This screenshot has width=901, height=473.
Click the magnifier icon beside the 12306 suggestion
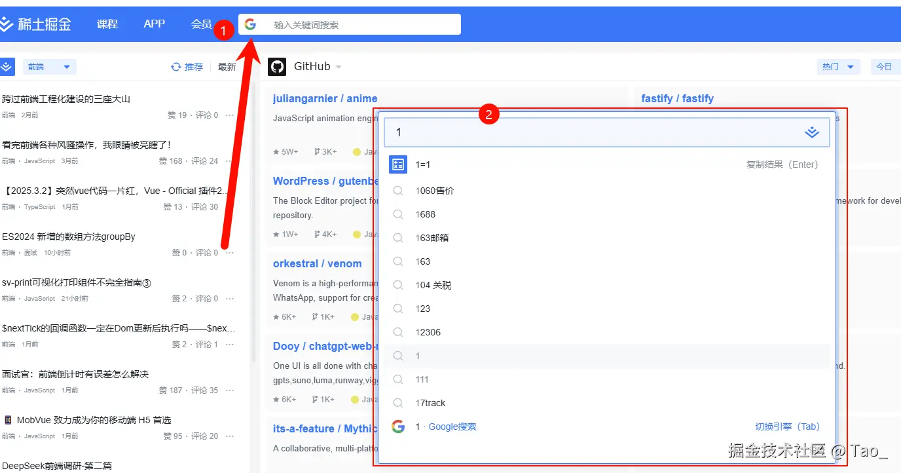tap(398, 332)
